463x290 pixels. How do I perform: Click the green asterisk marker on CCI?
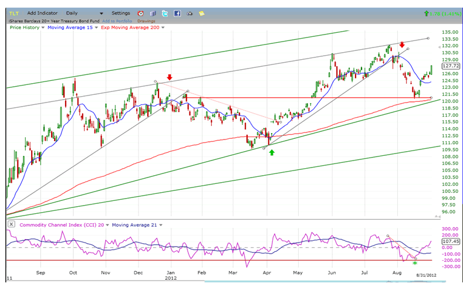tap(414, 264)
